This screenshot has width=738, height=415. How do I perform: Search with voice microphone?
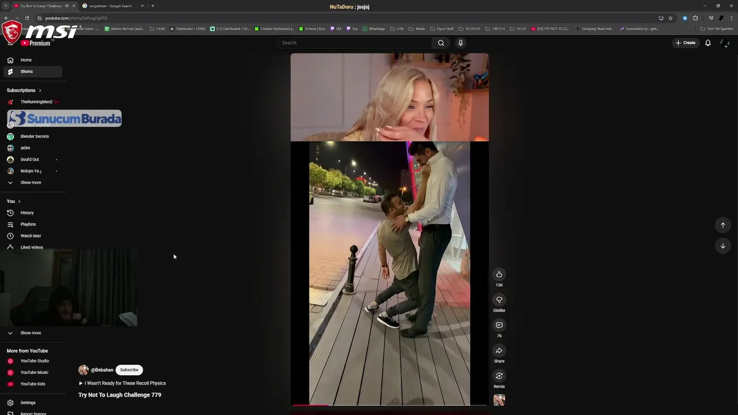460,43
